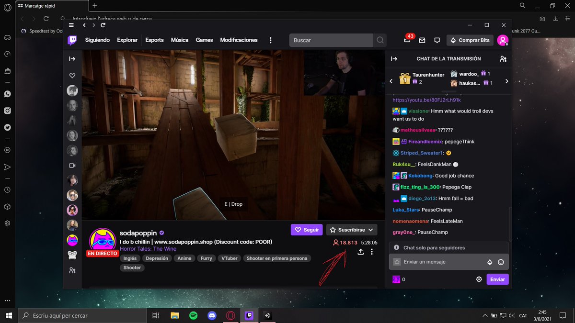Open the recommended channels camera icon
Screen dimensions: 575x323
72,165
